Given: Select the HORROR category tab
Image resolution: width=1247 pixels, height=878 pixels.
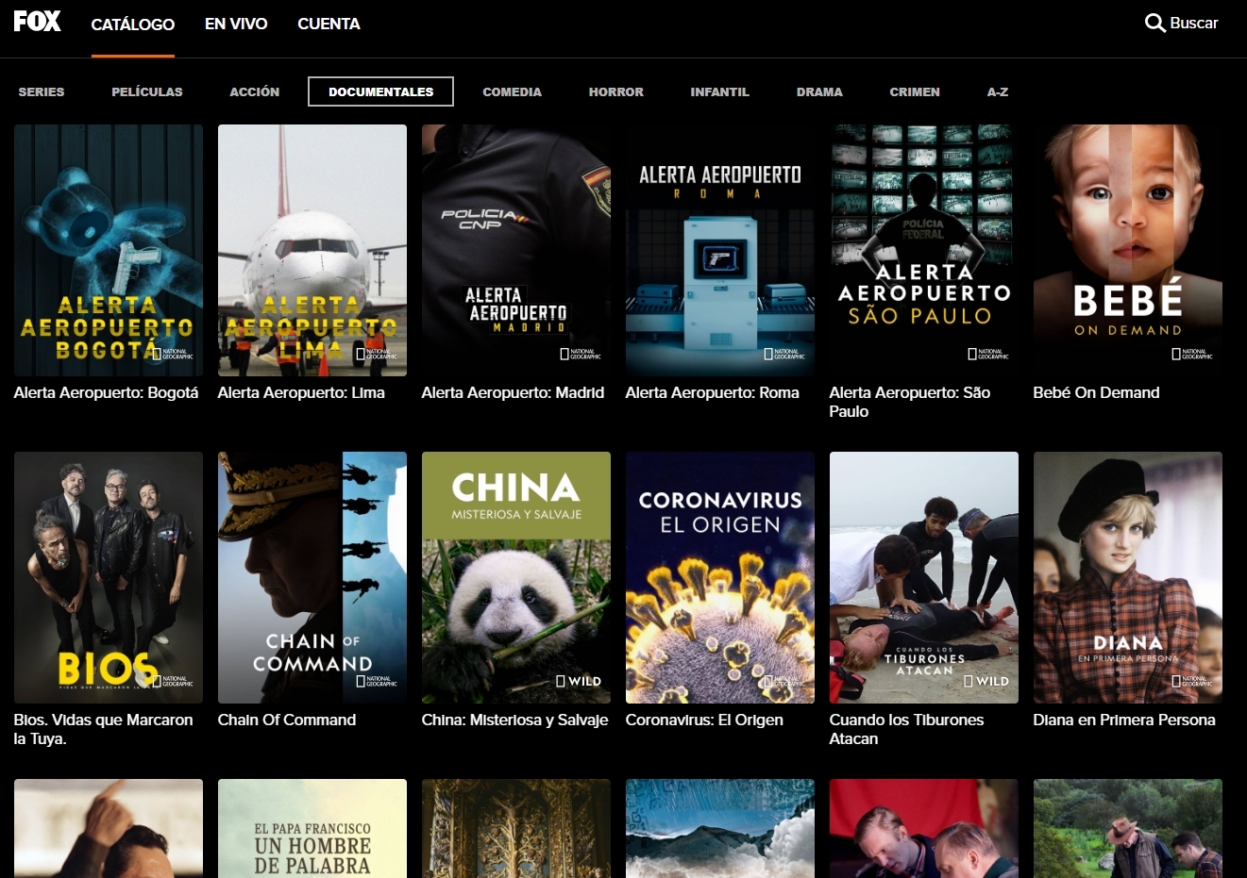Looking at the screenshot, I should pyautogui.click(x=616, y=91).
